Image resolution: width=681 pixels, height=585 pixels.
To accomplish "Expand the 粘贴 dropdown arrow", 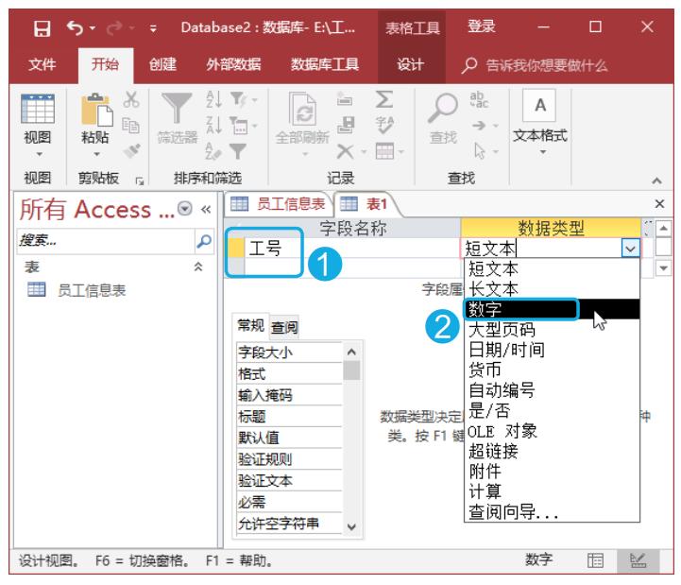I will [96, 154].
